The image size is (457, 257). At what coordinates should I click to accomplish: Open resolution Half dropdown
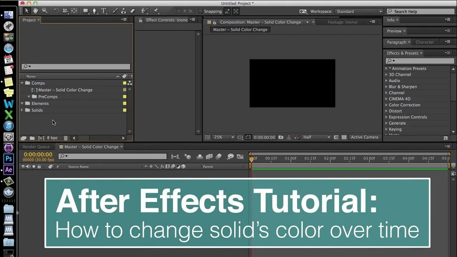[317, 137]
